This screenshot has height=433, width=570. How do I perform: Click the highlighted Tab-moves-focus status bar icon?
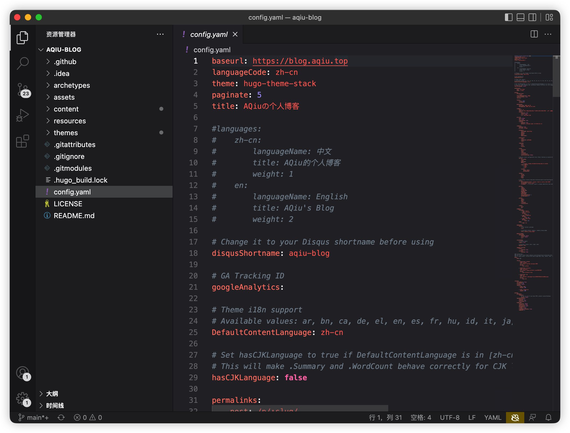coord(515,417)
